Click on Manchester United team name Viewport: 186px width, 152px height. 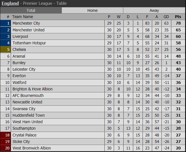pos(29,30)
